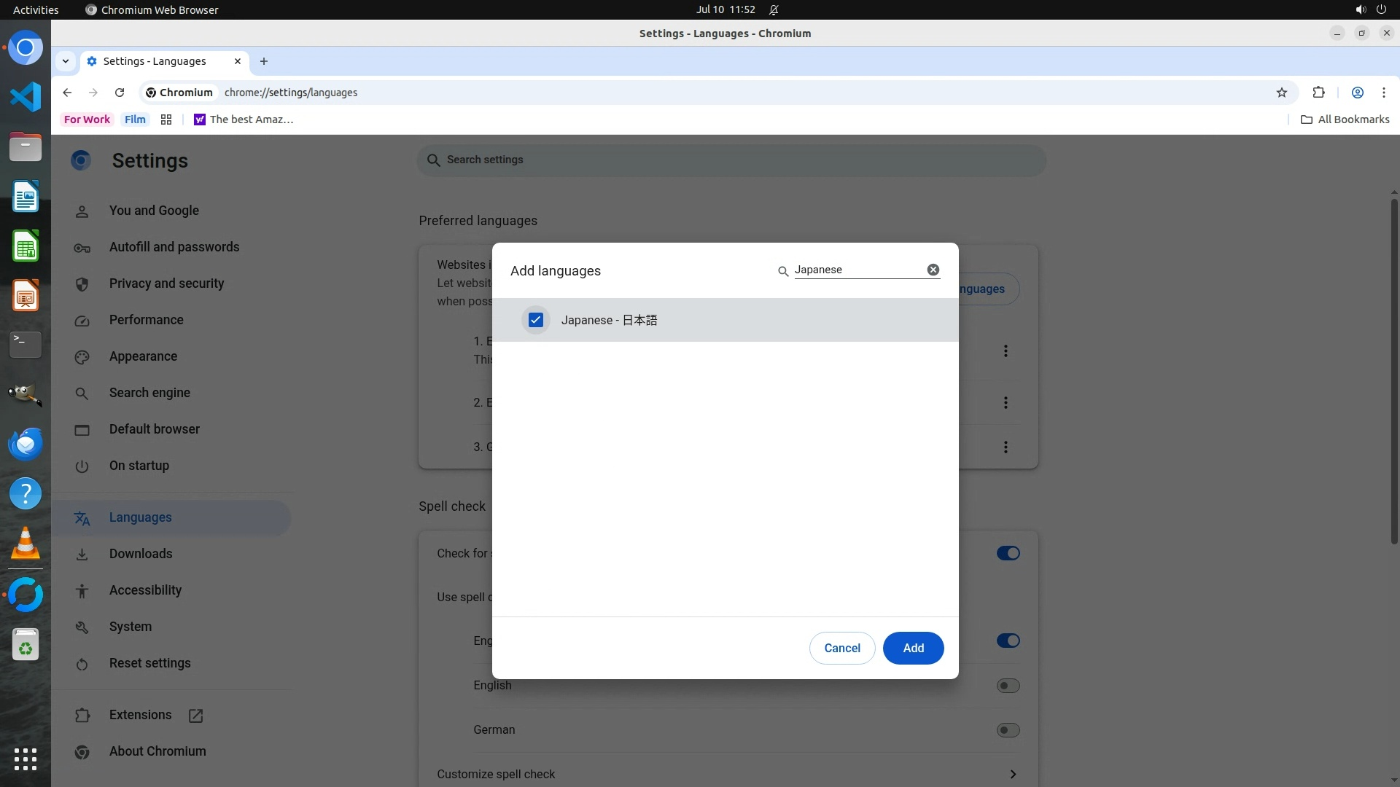This screenshot has height=787, width=1400.
Task: Open a new tab
Action: [x=264, y=61]
